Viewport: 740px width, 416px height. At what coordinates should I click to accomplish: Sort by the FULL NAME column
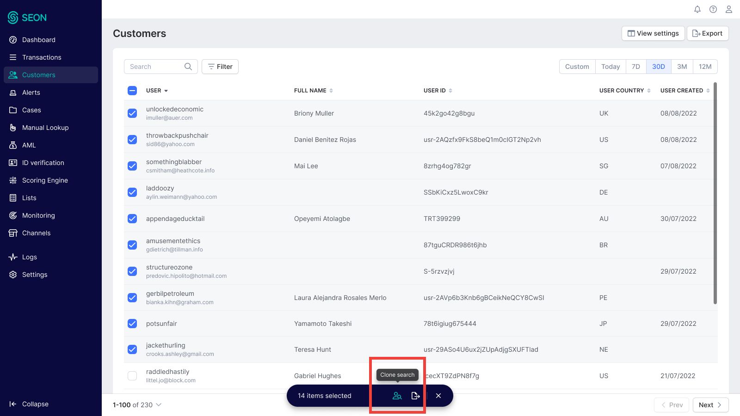point(331,91)
